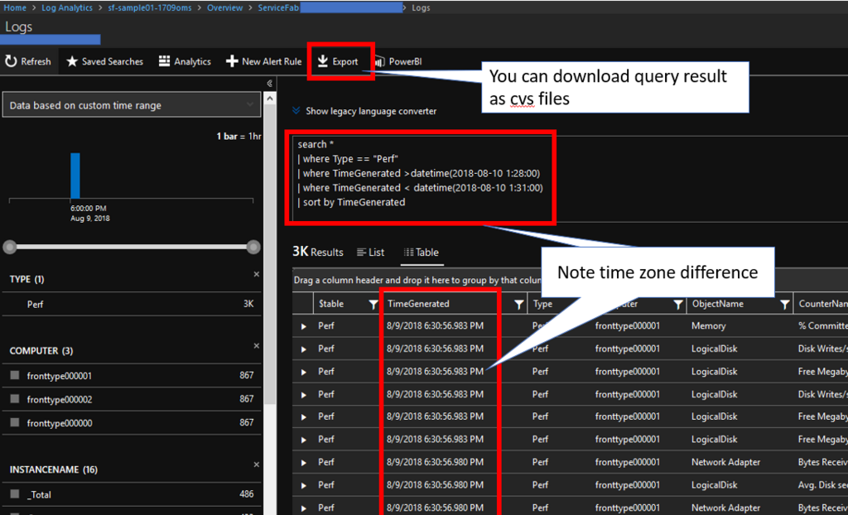Screen dimensions: 848x515
Task: Create a New Alert Rule
Action: (263, 61)
